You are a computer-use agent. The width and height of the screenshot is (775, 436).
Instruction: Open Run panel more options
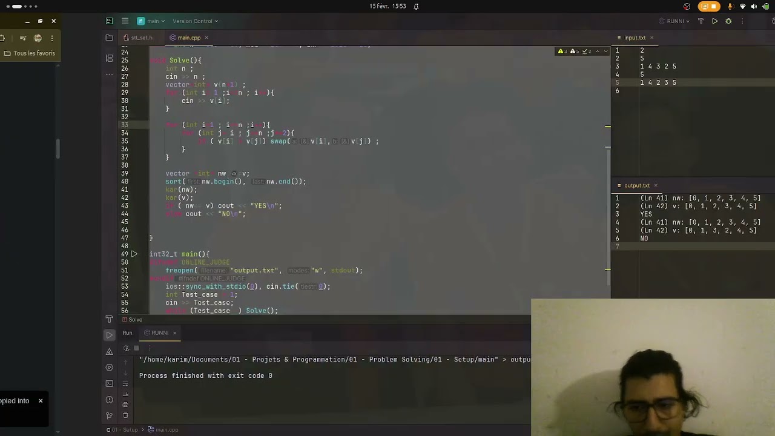[150, 348]
